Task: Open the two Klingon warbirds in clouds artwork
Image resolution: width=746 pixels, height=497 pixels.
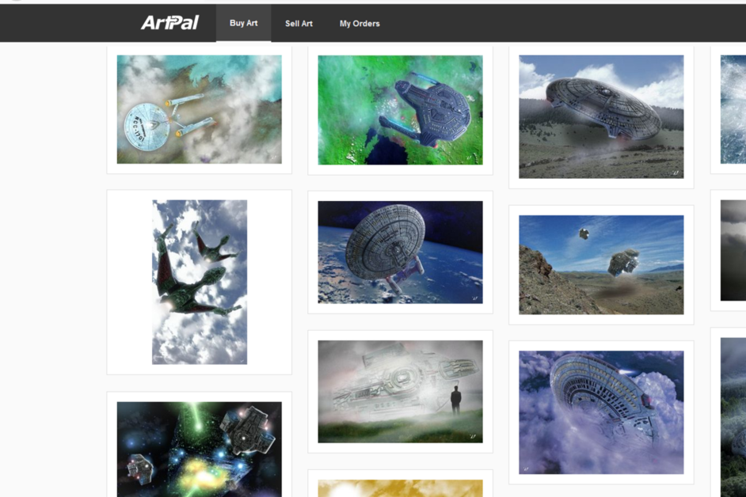Action: tap(200, 282)
